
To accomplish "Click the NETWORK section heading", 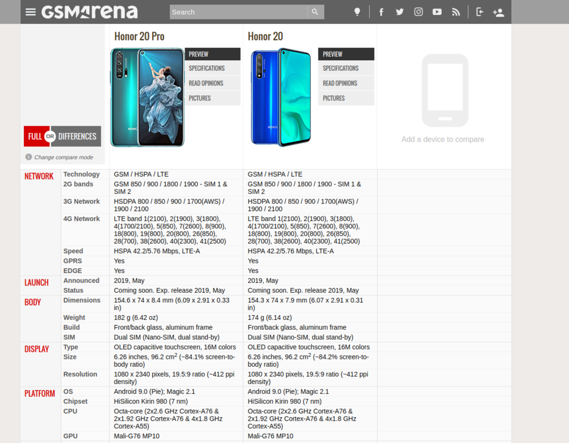I will [x=39, y=176].
